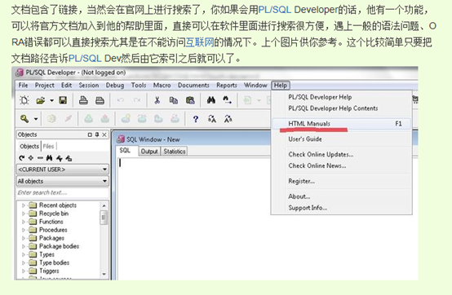Screen dimensions: 452x295
Task: Switch to the Output tab
Action: click(149, 152)
